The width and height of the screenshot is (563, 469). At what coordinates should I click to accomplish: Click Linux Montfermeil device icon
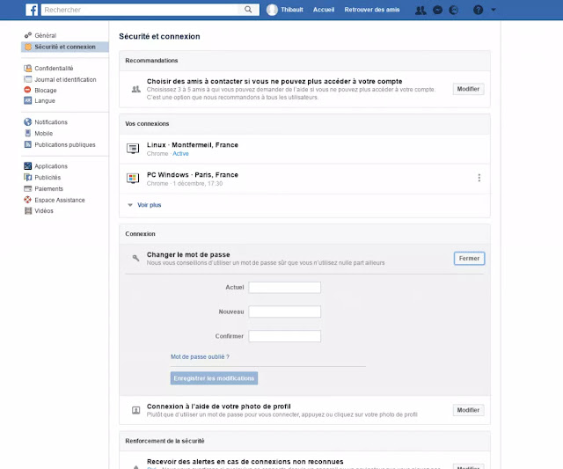tap(133, 149)
